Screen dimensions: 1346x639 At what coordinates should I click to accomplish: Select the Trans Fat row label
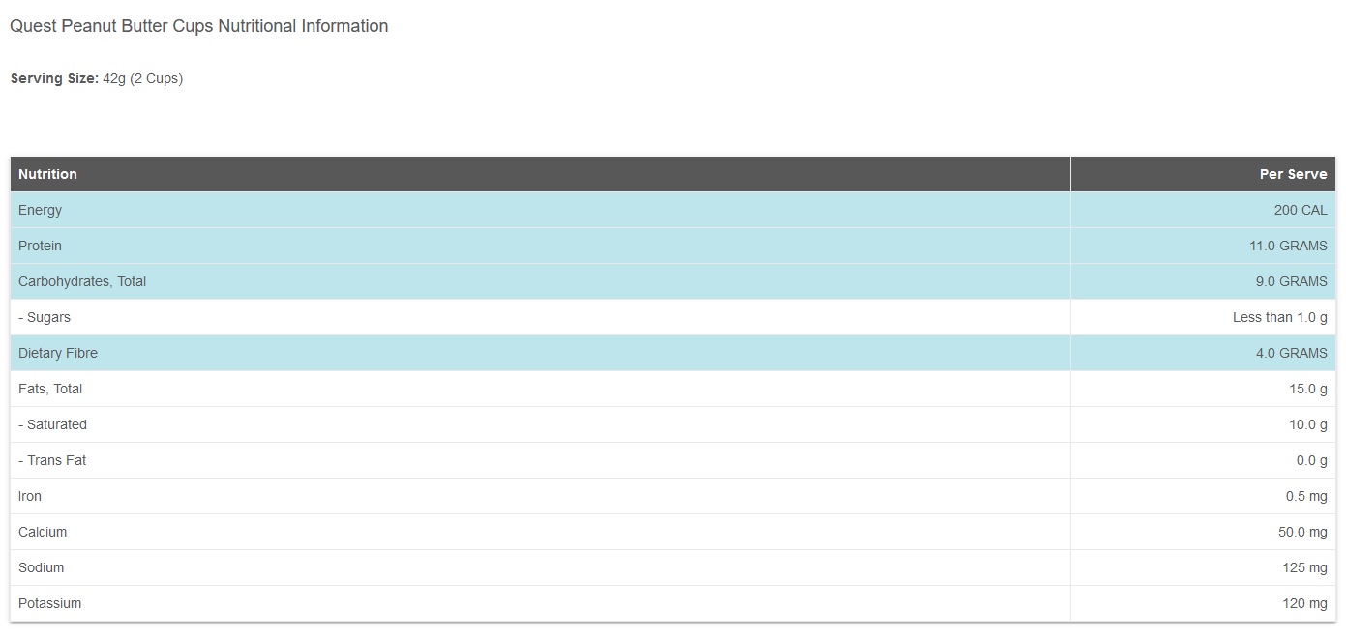[52, 460]
